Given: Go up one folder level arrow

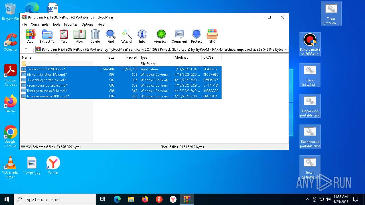Looking at the screenshot, I should point(26,49).
